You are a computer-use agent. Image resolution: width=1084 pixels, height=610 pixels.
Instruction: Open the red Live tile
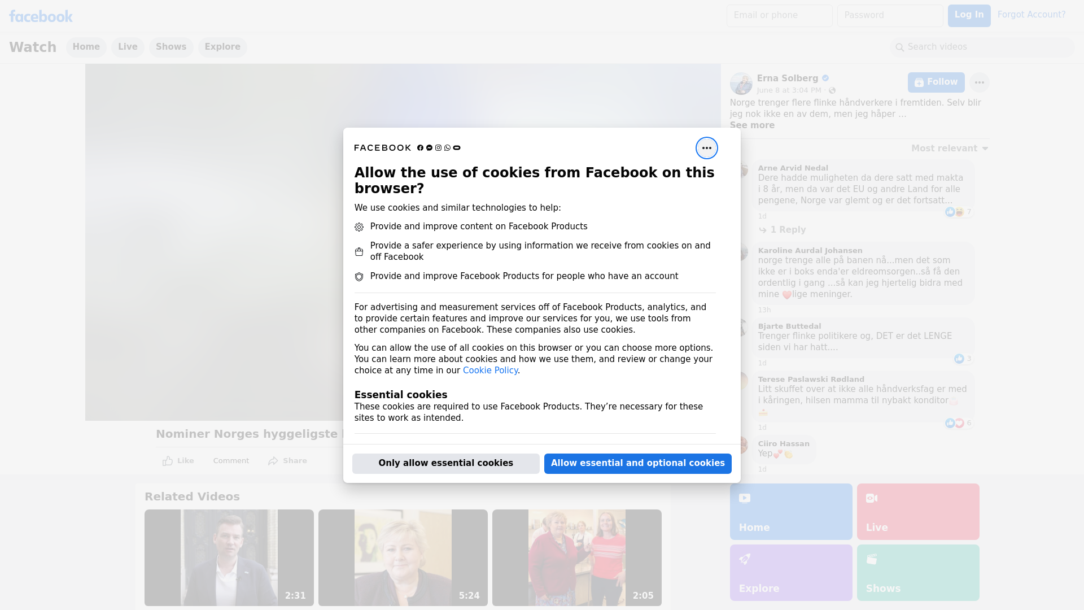[x=918, y=512]
